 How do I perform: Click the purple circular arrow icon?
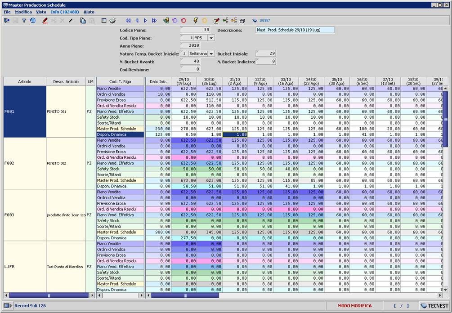[175, 21]
